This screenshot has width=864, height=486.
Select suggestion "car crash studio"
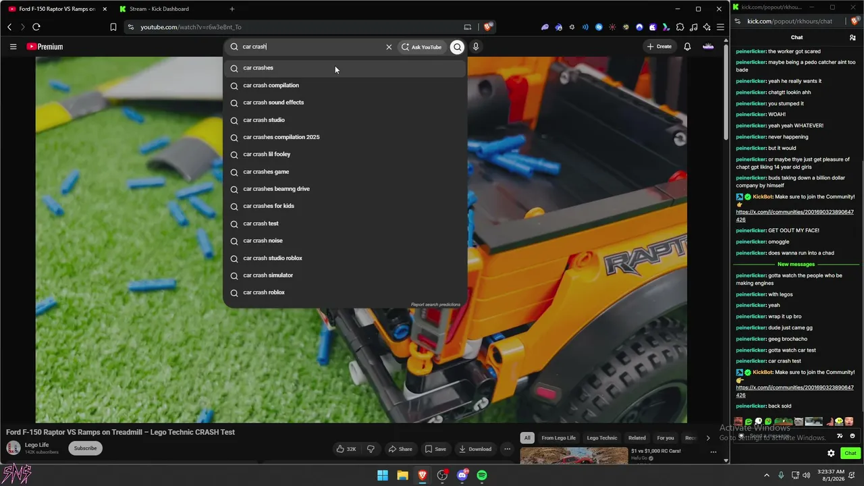345,120
